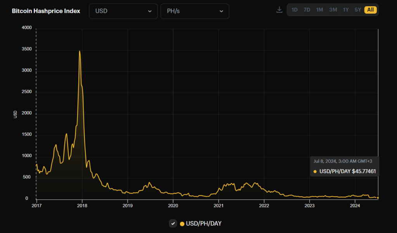Click the last data point marker on the chart

(x=378, y=198)
